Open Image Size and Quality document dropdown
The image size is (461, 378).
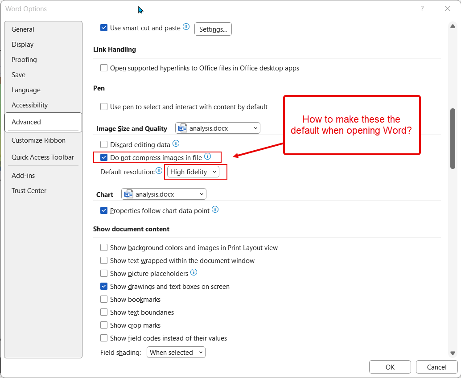click(x=218, y=128)
